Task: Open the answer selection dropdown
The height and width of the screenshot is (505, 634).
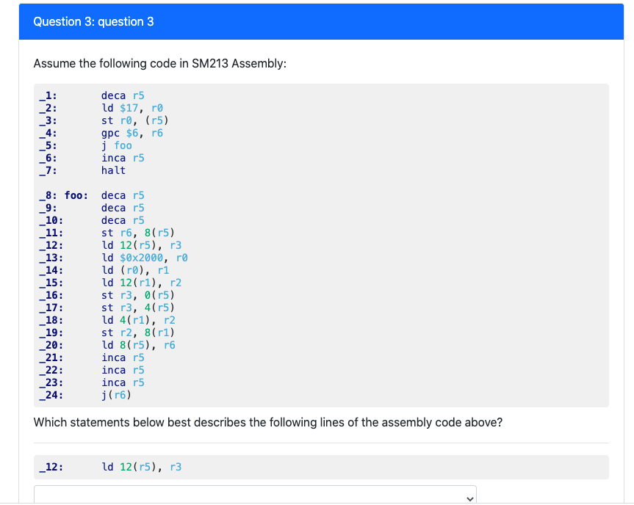Action: point(254,495)
